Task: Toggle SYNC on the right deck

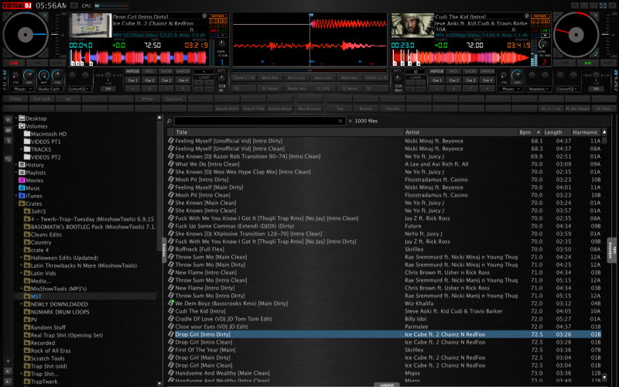Action: click(608, 63)
